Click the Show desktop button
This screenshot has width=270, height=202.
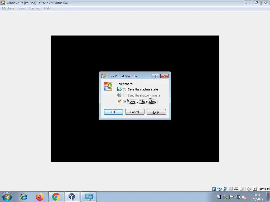click(268, 197)
